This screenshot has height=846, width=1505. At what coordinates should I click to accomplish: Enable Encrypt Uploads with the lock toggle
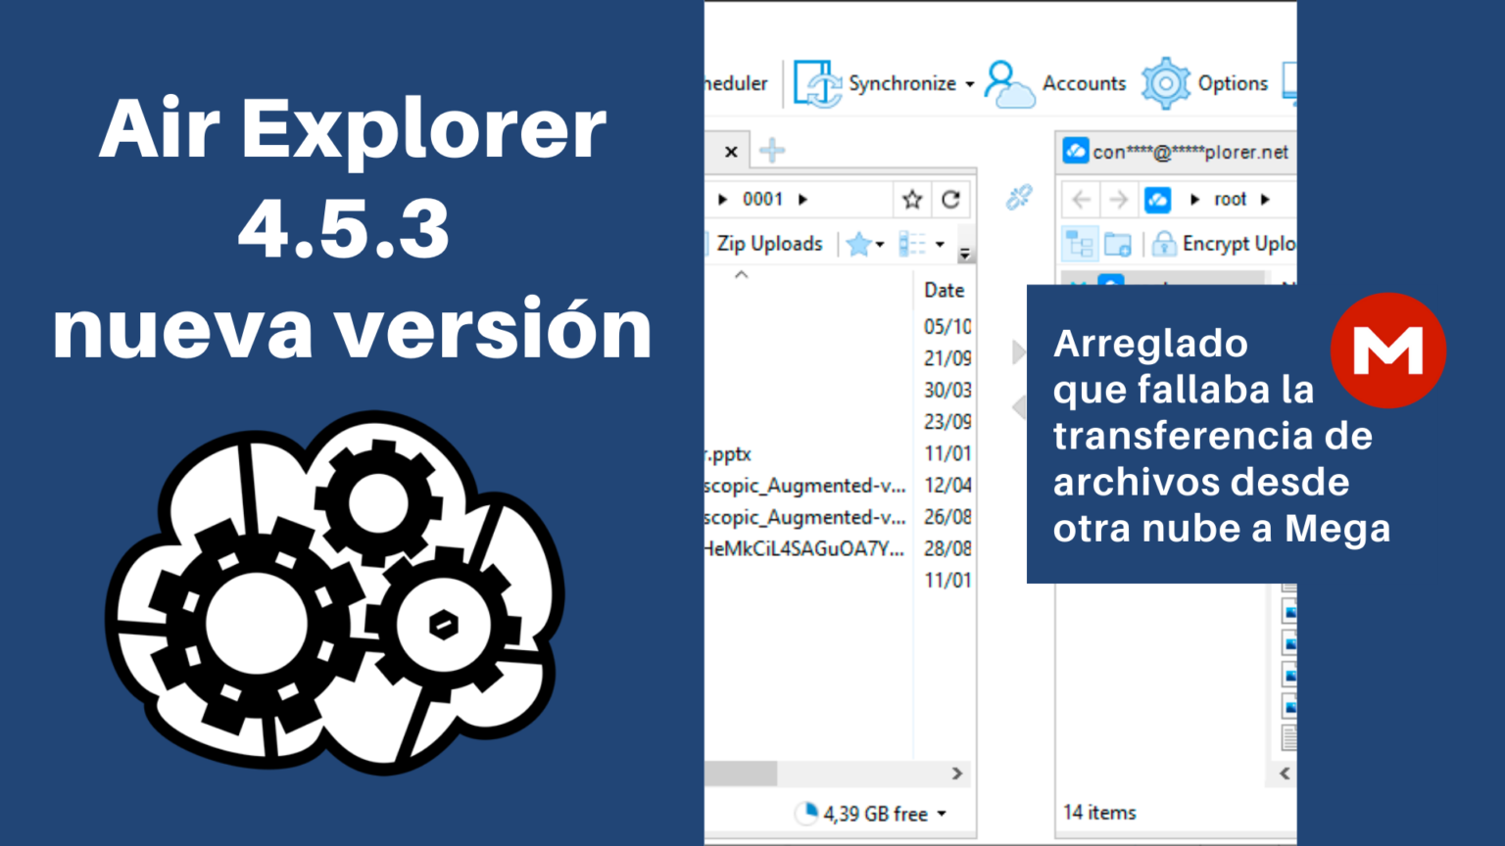click(x=1166, y=243)
